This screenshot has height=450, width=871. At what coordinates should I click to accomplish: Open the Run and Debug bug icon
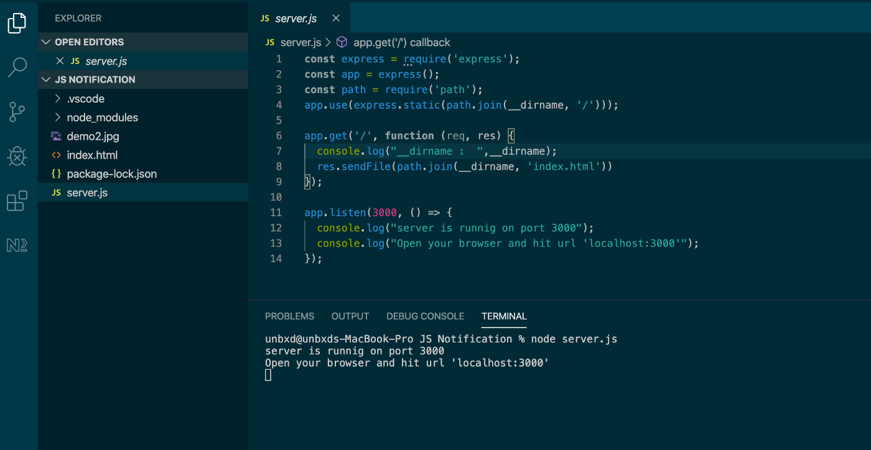pos(17,157)
